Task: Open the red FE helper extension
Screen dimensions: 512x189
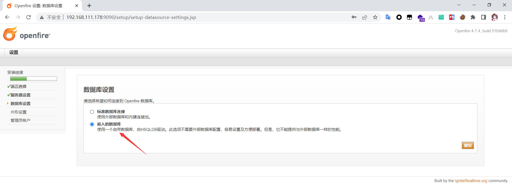Action: pyautogui.click(x=452, y=17)
